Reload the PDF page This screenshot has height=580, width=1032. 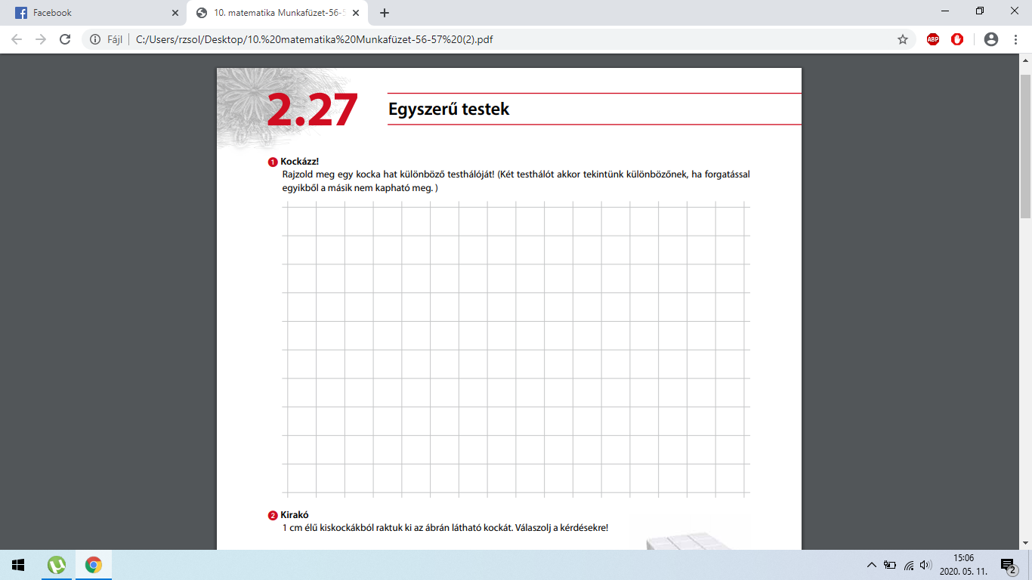[65, 39]
